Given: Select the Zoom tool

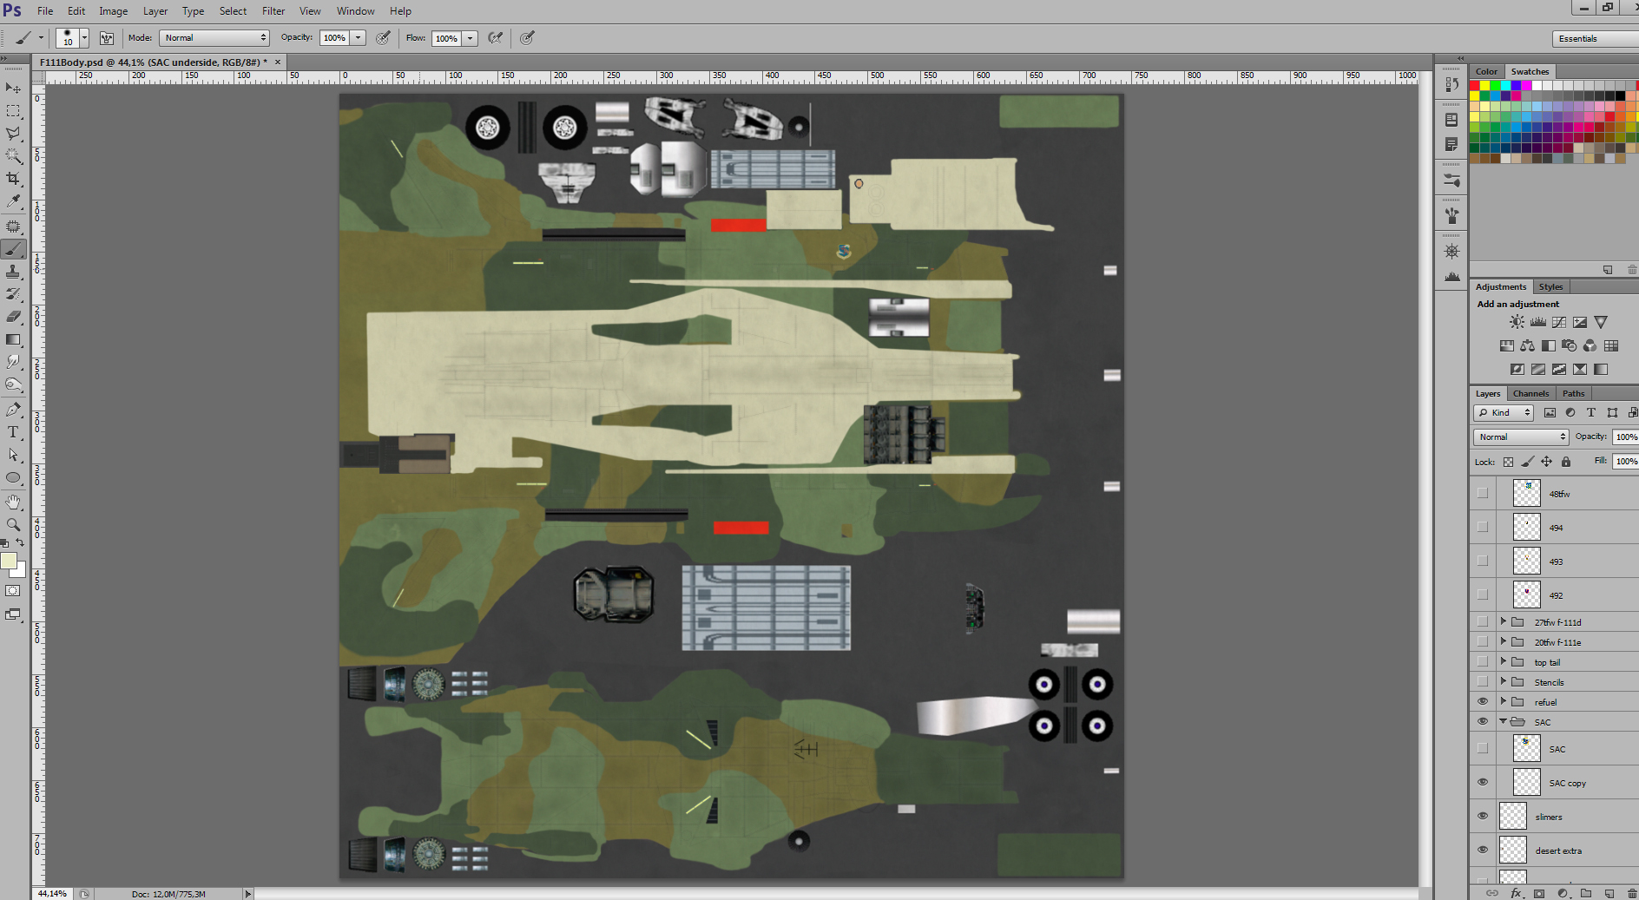Looking at the screenshot, I should (13, 524).
